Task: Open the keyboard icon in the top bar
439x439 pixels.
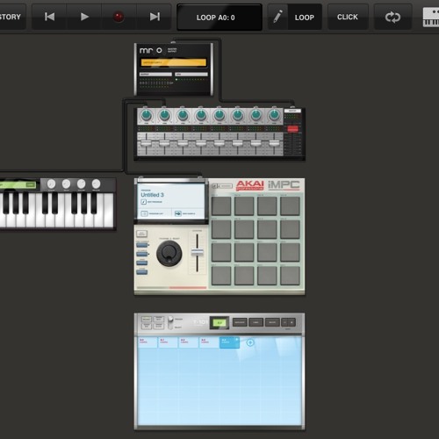Action: pos(431,18)
